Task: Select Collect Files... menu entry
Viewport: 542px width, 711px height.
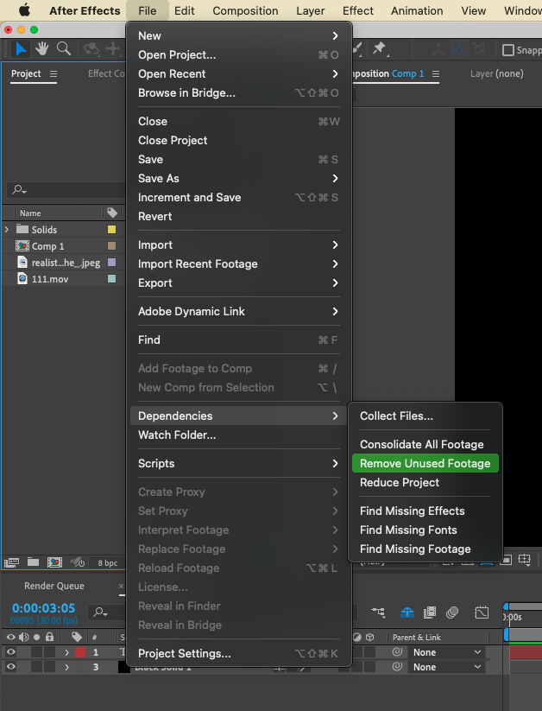Action: point(396,416)
